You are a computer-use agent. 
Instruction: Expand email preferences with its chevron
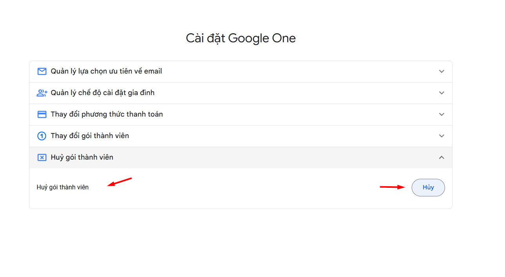click(x=441, y=72)
